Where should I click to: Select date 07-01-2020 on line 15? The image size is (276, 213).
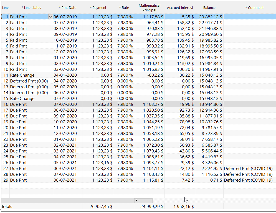pyautogui.click(x=65, y=99)
